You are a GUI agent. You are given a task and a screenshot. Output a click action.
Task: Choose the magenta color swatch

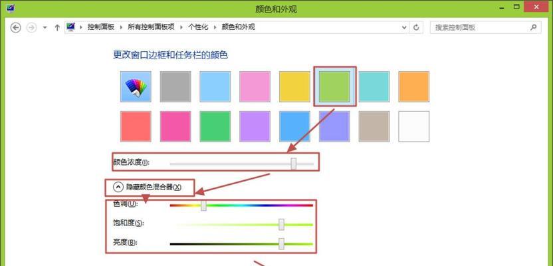175,126
